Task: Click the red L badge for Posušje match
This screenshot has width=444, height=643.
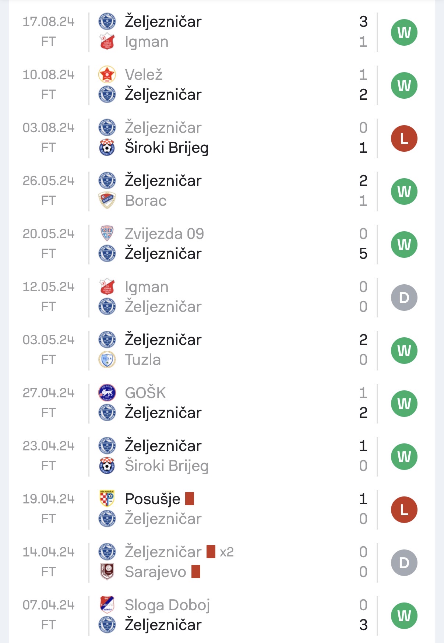Action: (x=404, y=510)
